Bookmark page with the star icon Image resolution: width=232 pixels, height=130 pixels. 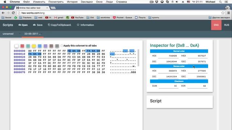223,13
